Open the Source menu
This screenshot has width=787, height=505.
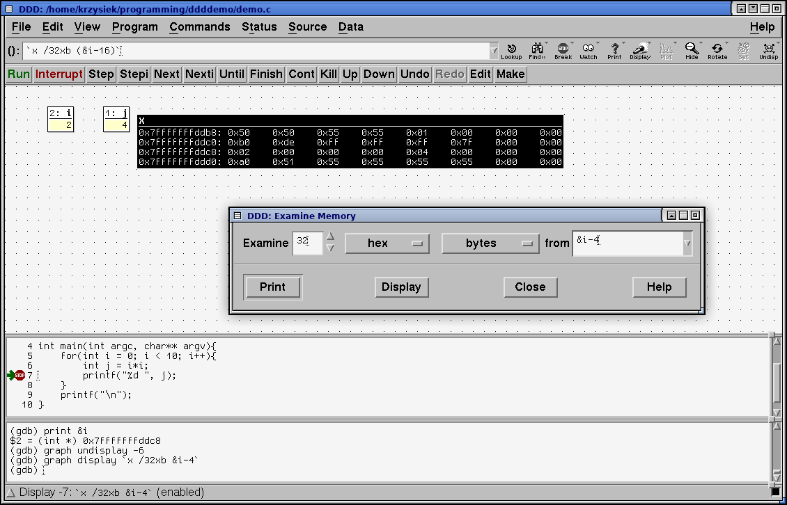[x=308, y=27]
